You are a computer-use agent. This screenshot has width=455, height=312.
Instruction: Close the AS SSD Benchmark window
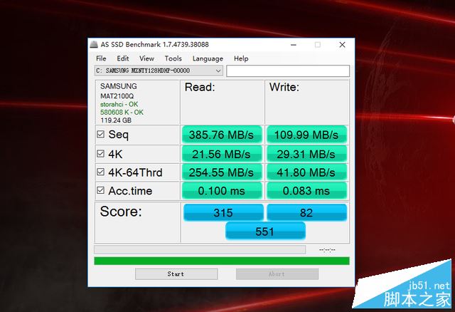(x=343, y=45)
